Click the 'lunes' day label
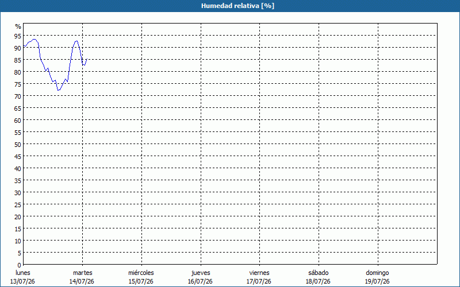Image resolution: width=460 pixels, height=287 pixels. 22,273
